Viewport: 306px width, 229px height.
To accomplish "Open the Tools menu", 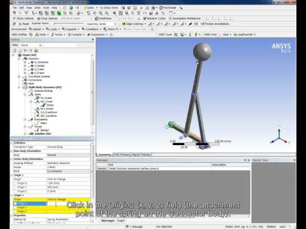I will [x=46, y=8].
